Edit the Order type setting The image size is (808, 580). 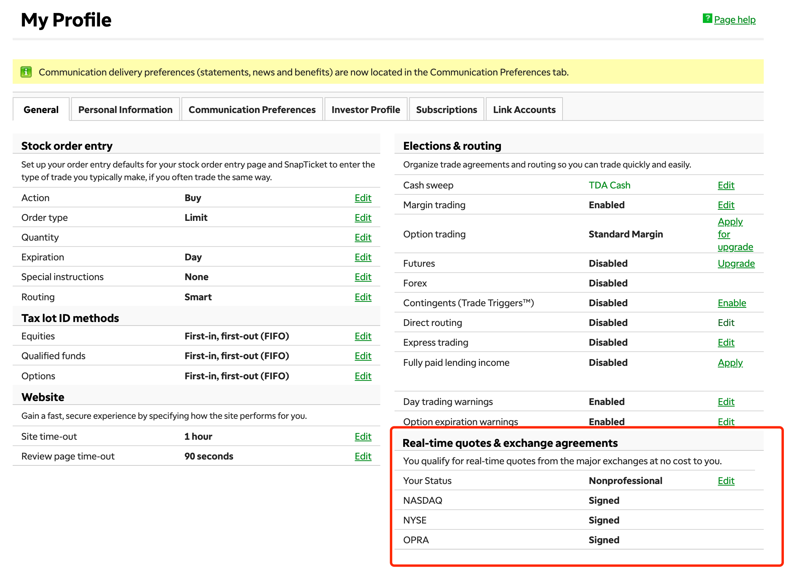pos(363,218)
